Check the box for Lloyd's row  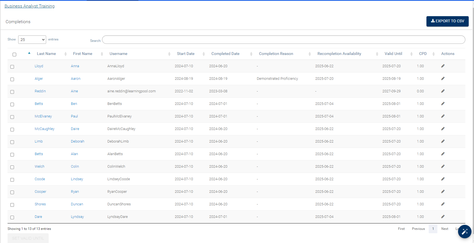12,67
